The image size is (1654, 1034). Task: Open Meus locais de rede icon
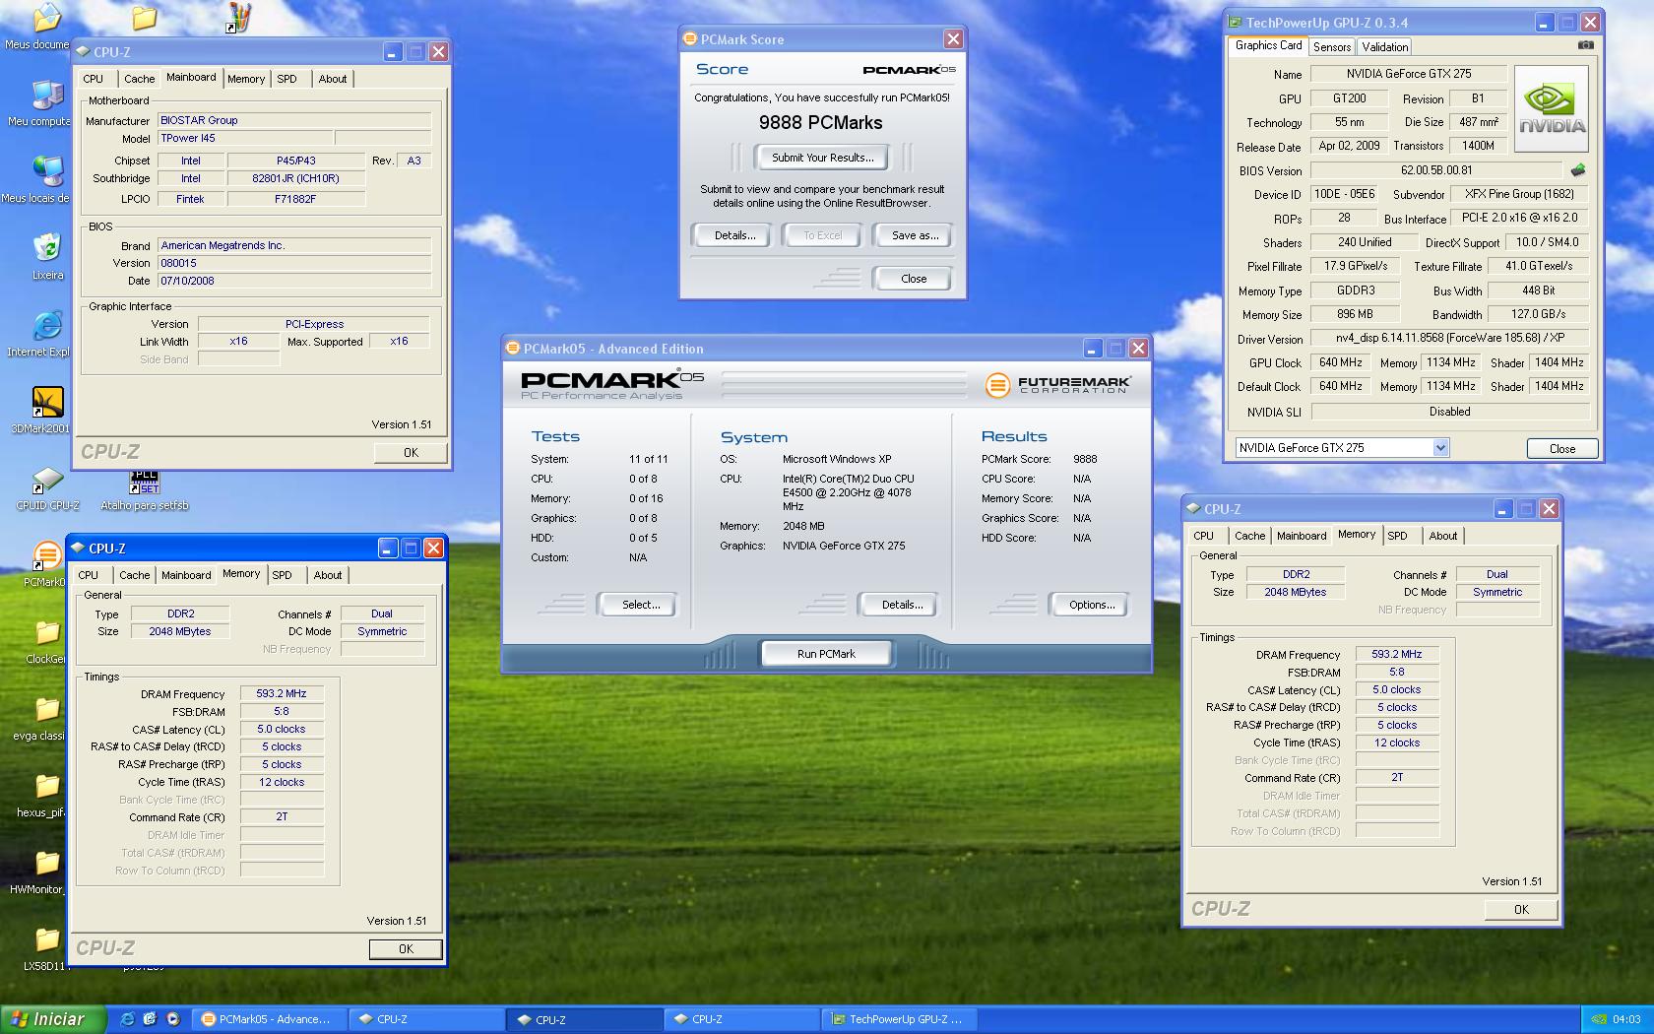point(46,171)
